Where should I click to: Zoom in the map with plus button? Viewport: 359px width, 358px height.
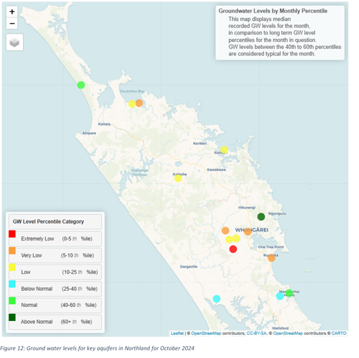point(12,12)
